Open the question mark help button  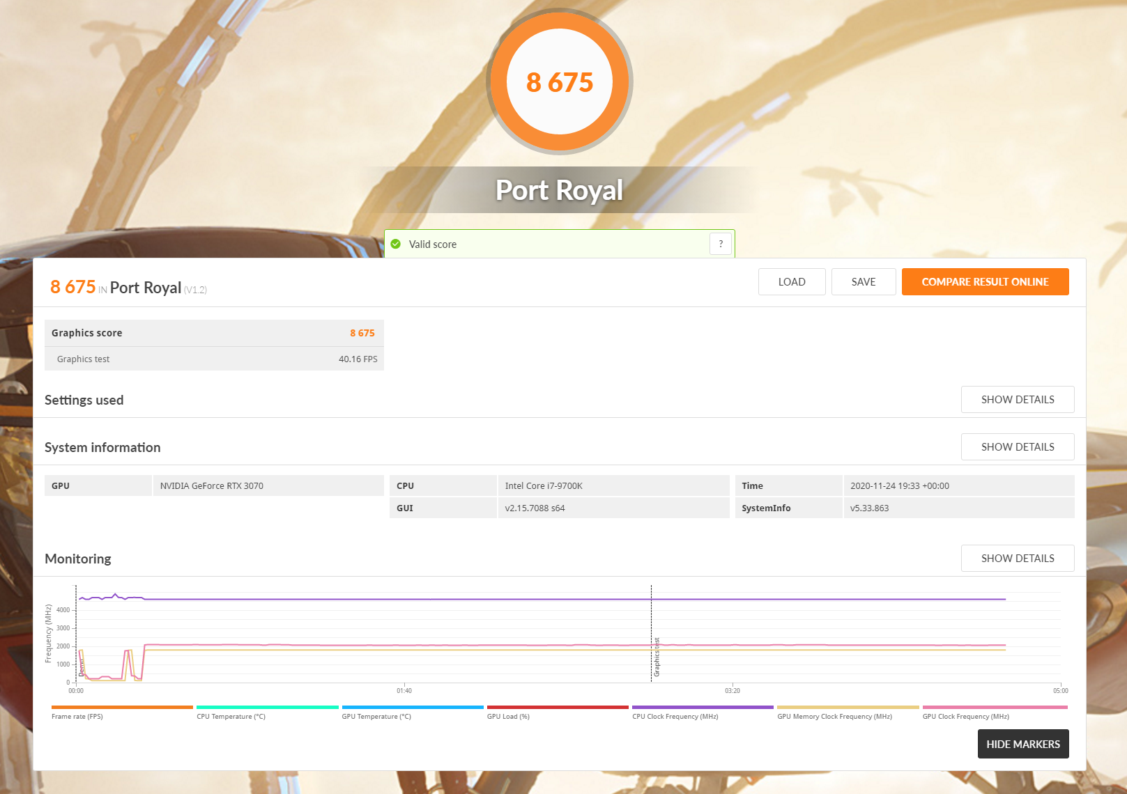click(721, 244)
